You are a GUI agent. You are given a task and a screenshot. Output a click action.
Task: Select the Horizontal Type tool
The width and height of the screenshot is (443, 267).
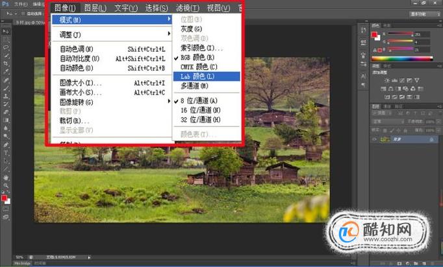click(6, 153)
